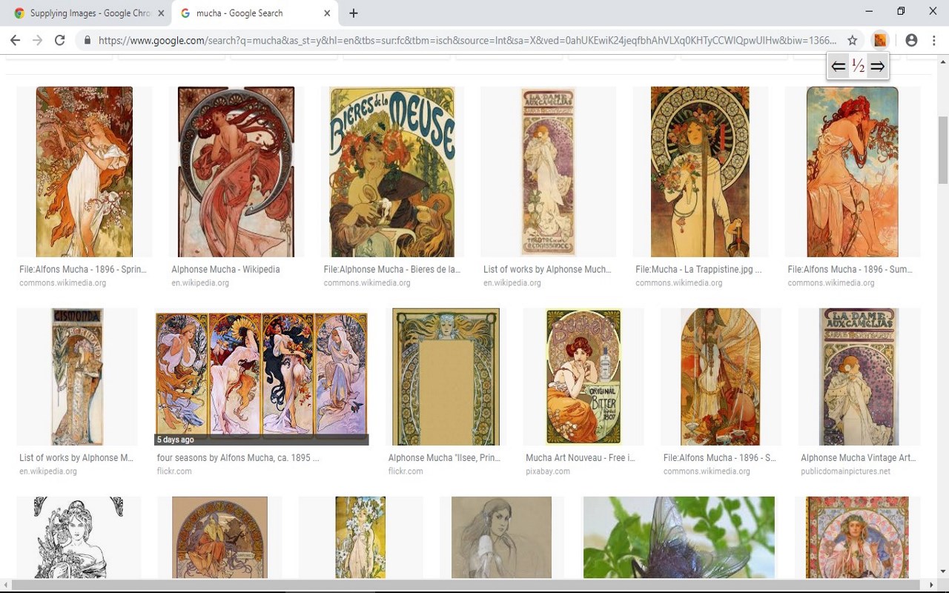
Task: Open the Chrome profile avatar
Action: click(911, 40)
